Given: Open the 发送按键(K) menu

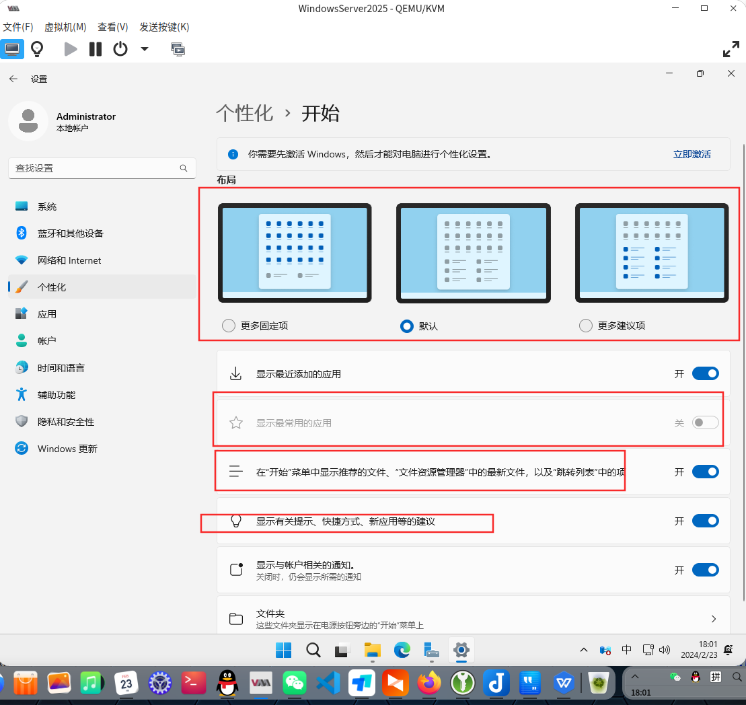Looking at the screenshot, I should [x=164, y=27].
